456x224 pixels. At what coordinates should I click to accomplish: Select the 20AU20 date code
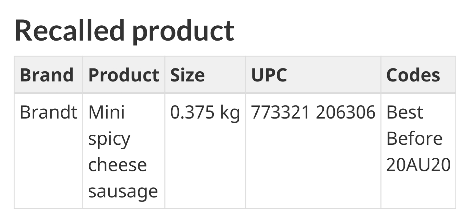click(418, 165)
